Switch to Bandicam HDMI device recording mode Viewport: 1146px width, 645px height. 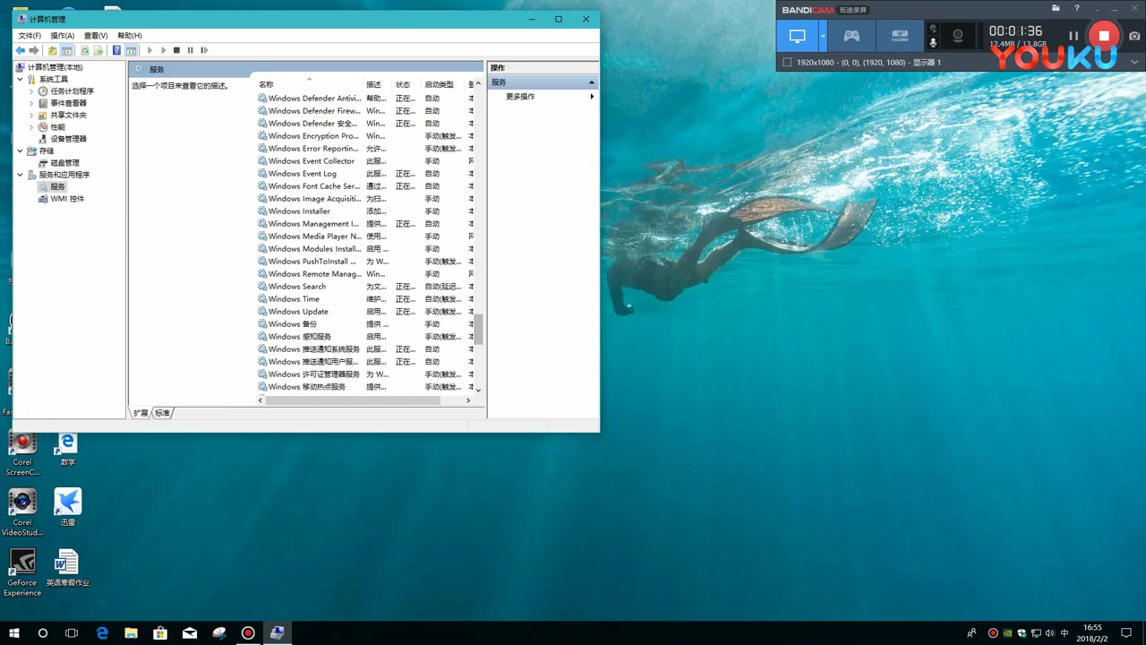tap(898, 35)
